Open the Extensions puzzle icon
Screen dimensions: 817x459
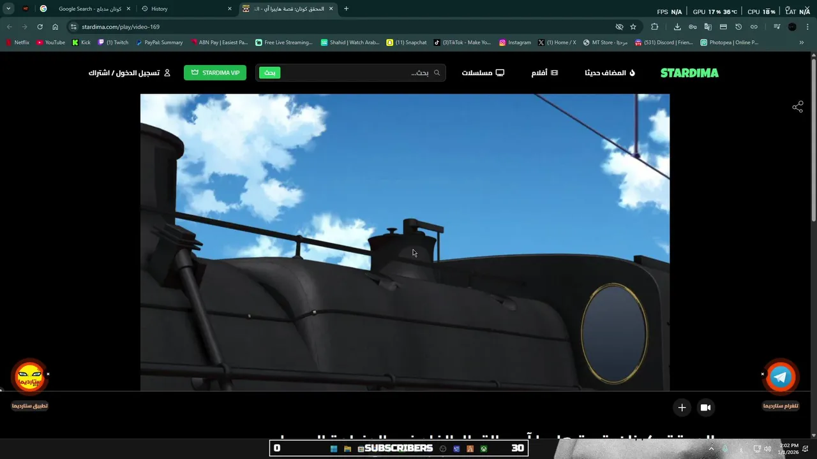pyautogui.click(x=655, y=27)
